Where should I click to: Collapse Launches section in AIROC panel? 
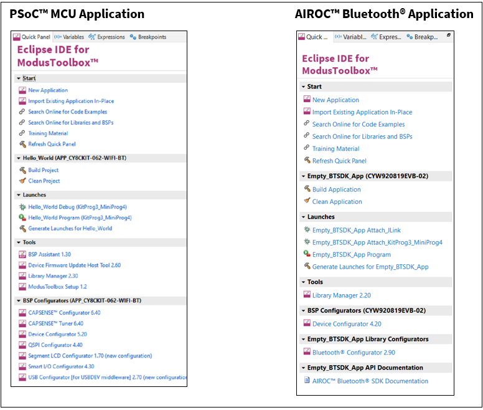click(303, 217)
